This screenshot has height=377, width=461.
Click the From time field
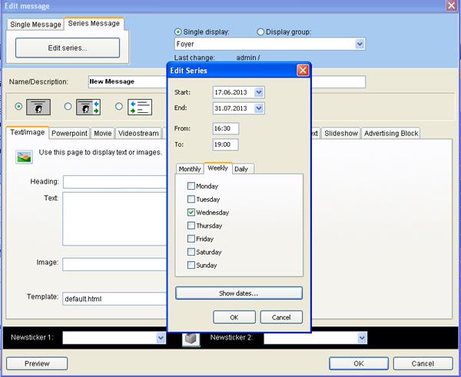tap(225, 128)
